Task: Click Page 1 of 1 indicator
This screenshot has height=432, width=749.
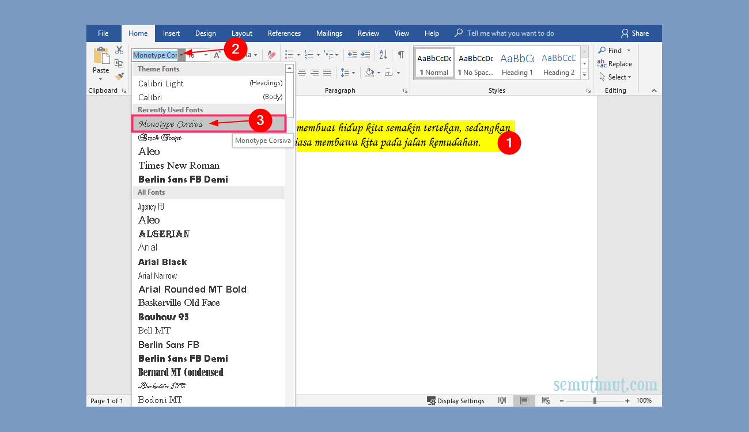Action: coord(107,401)
